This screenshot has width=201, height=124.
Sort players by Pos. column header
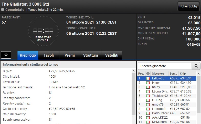coord(141,74)
